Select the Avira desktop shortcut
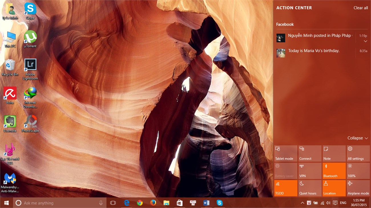The width and height of the screenshot is (371, 208). pyautogui.click(x=10, y=96)
